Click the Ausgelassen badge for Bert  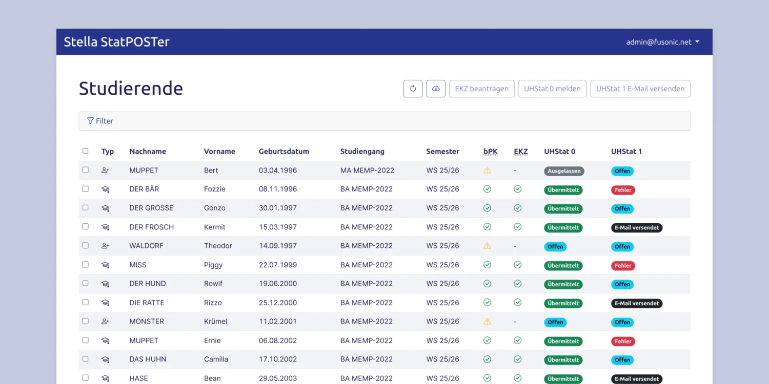(564, 171)
